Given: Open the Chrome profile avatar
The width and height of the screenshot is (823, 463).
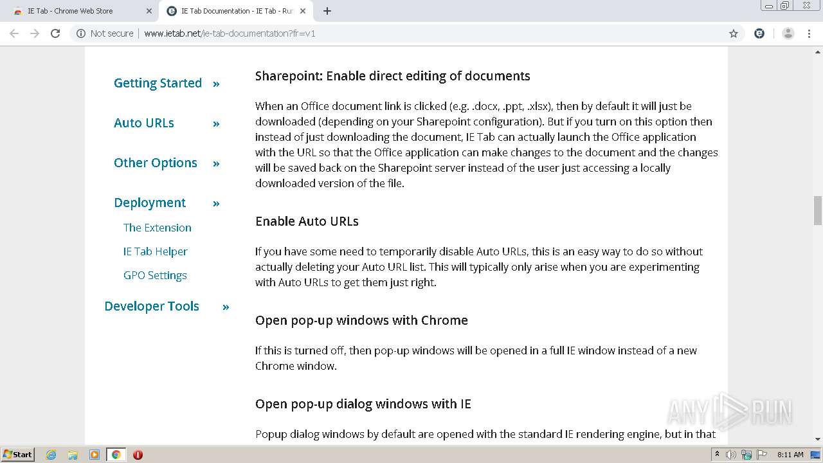Looking at the screenshot, I should click(x=788, y=33).
